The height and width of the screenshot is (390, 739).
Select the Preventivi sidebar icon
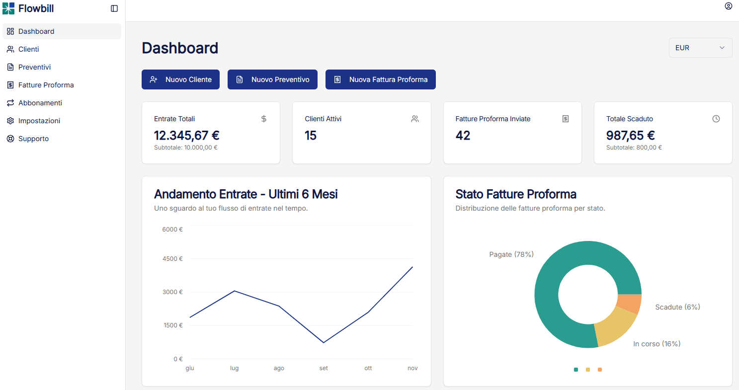point(10,67)
